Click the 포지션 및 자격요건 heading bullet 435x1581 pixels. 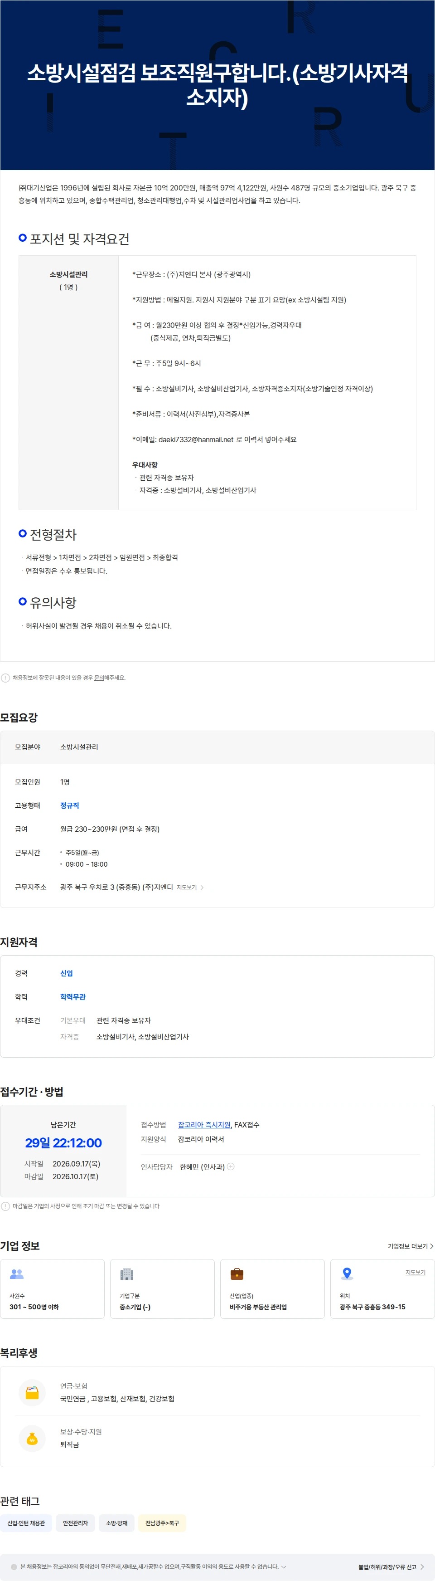23,238
